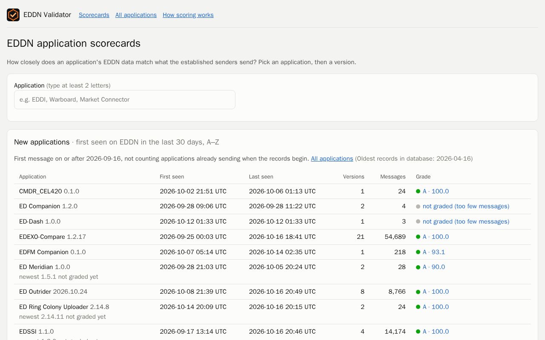Click the EDDN application scorecards heading
Screen dimensions: 545x340
tap(74, 43)
